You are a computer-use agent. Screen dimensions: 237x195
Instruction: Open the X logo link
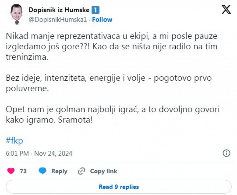tap(226, 10)
